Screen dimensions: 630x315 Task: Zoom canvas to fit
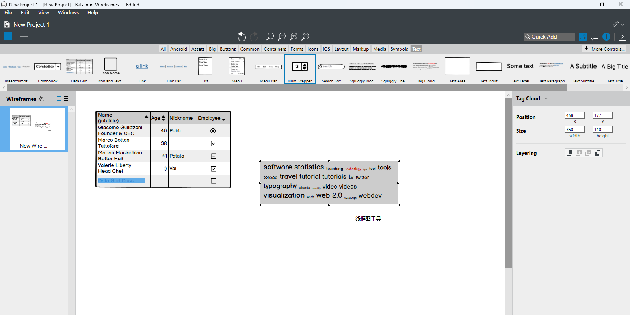pyautogui.click(x=305, y=37)
